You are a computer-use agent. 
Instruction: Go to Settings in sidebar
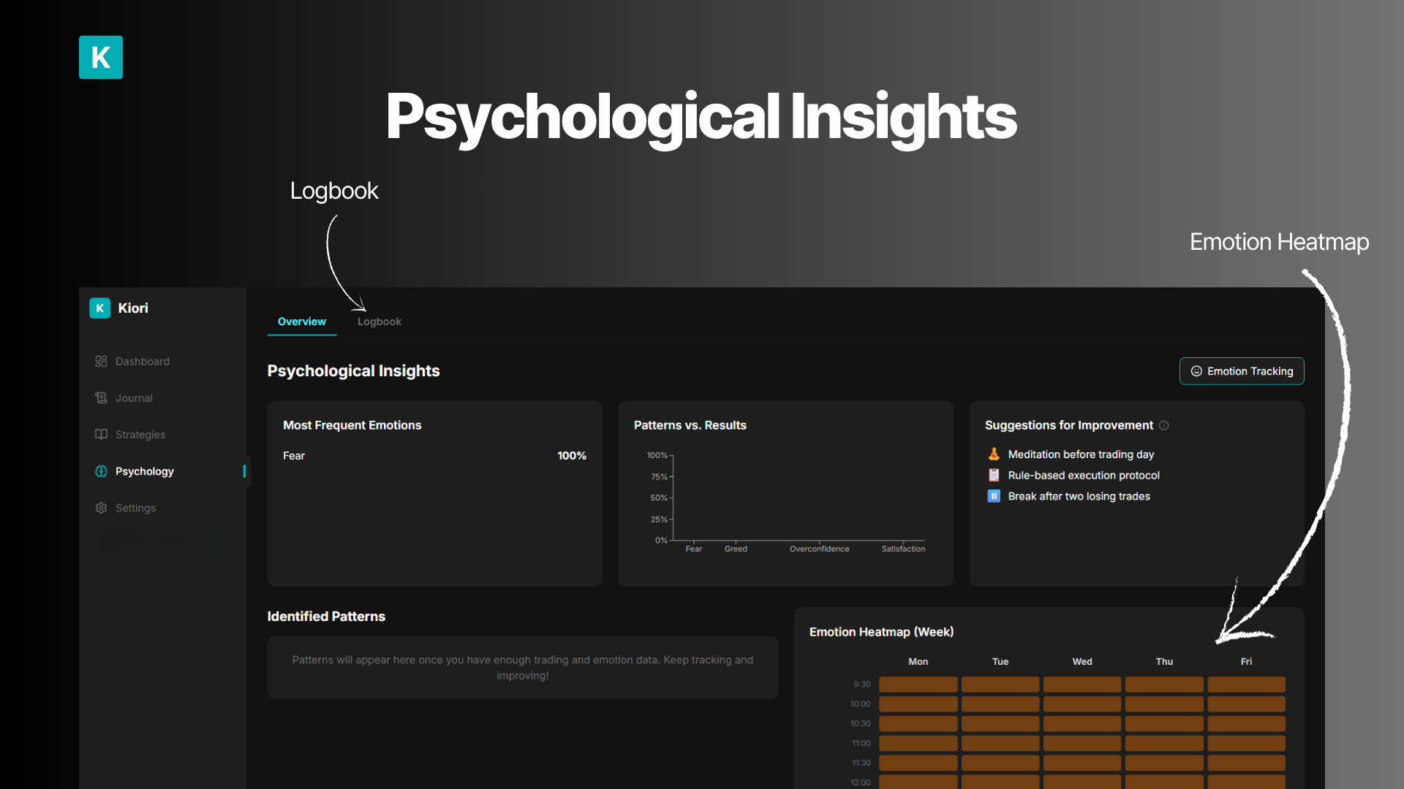[x=135, y=508]
